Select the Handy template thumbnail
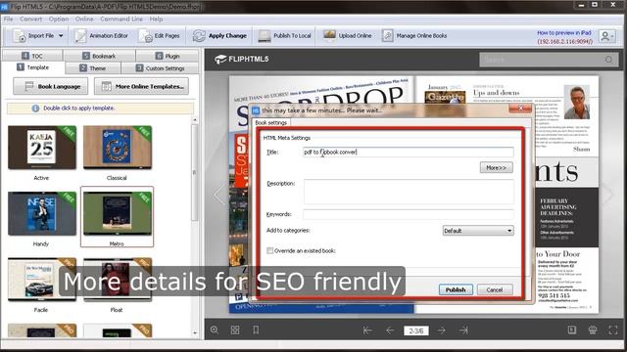 pyautogui.click(x=41, y=213)
